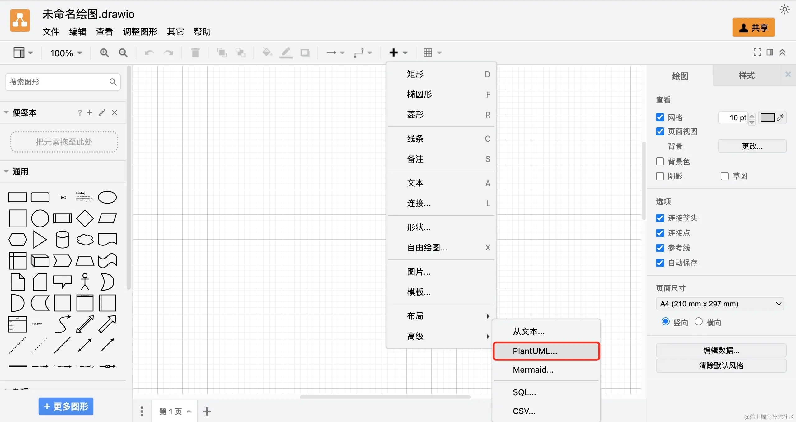Open the view layout dropdown in toolbar
The height and width of the screenshot is (422, 796).
click(23, 53)
